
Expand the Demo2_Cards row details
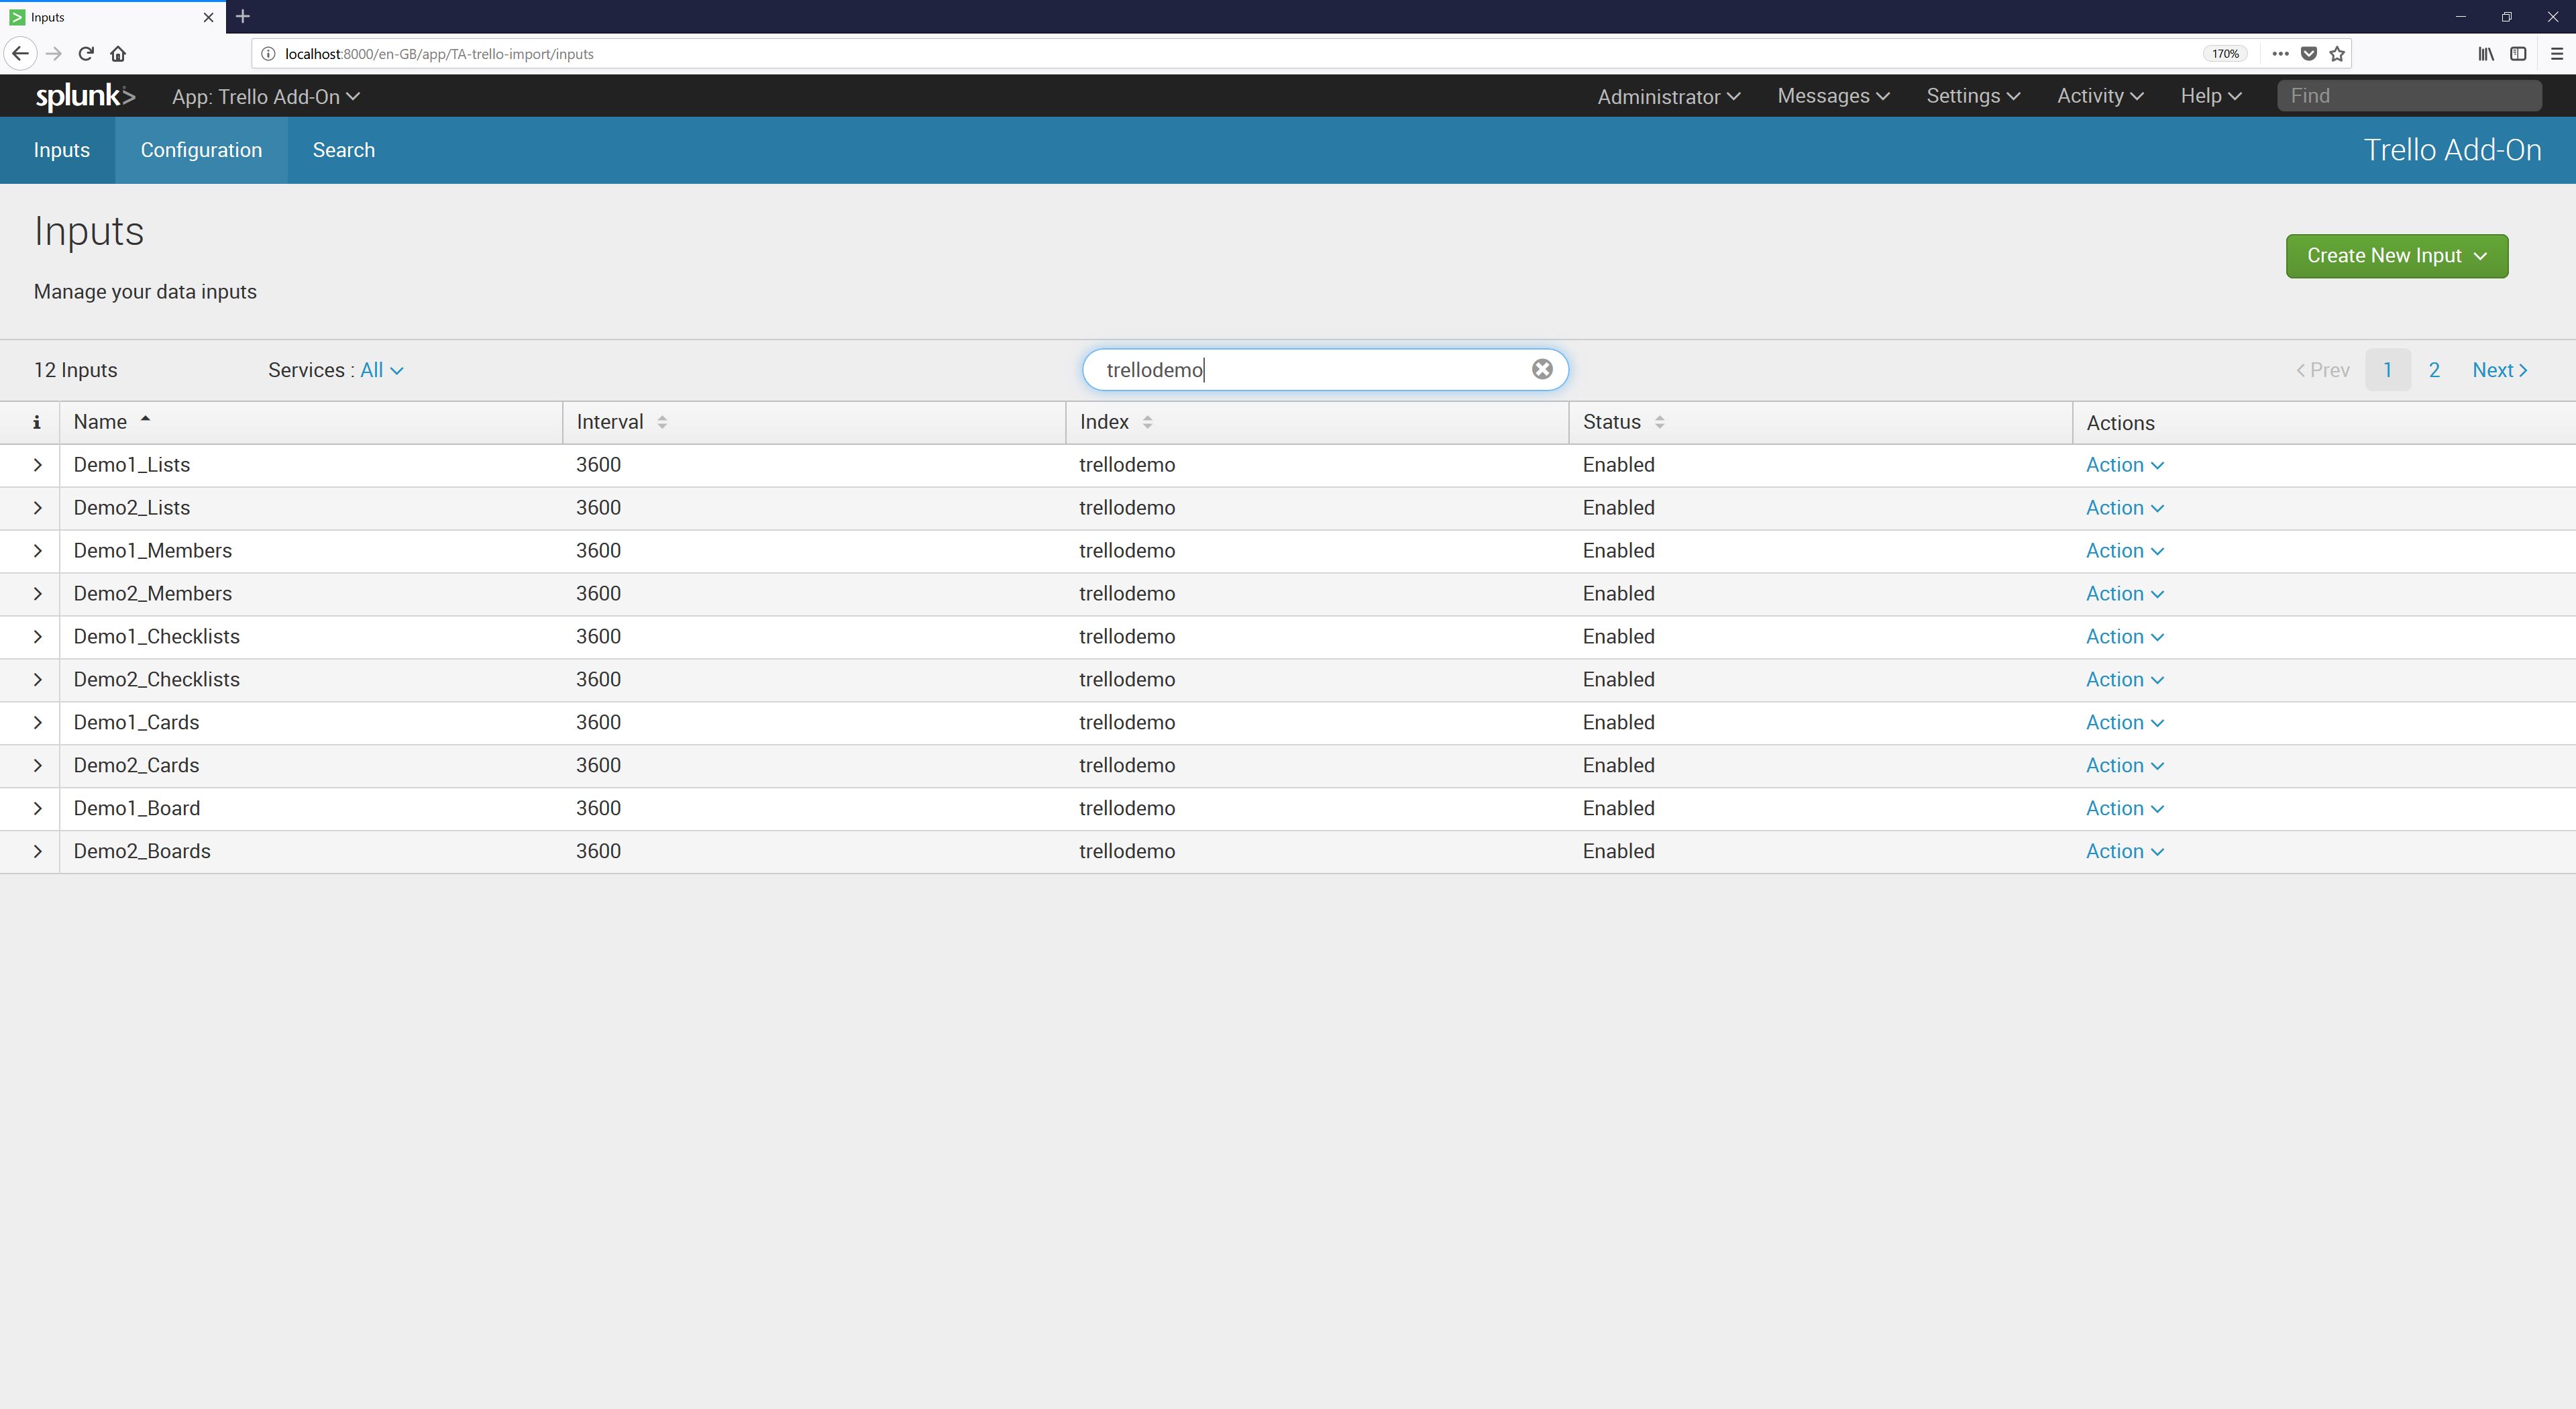[x=37, y=766]
